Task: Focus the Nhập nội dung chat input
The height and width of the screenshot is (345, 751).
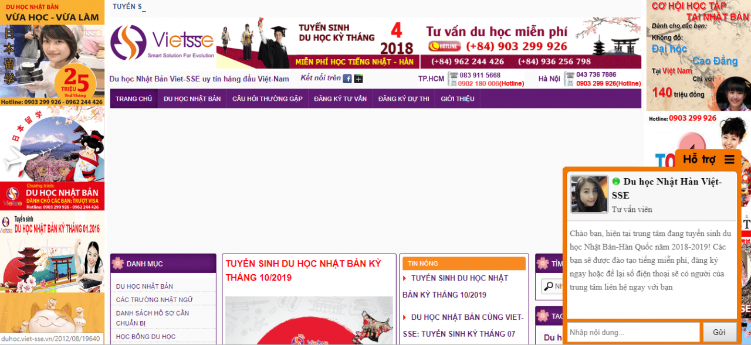Action: click(x=633, y=332)
